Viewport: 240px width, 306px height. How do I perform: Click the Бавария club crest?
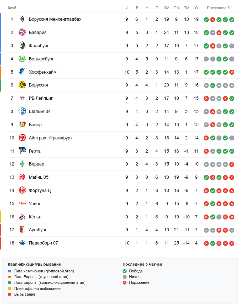(x=22, y=33)
